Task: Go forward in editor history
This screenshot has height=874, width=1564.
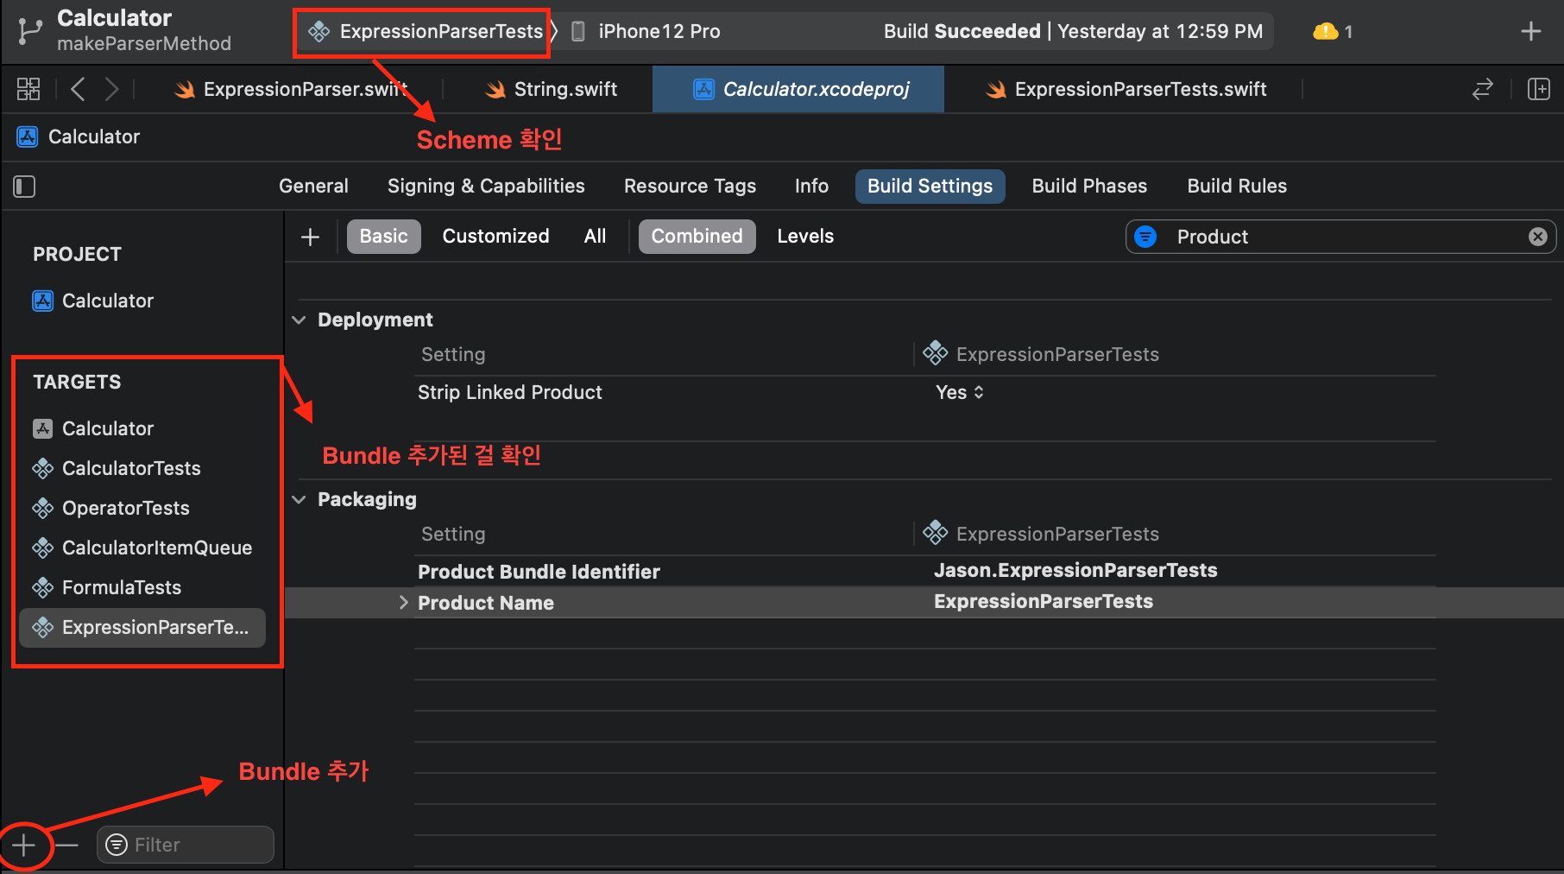Action: [111, 89]
